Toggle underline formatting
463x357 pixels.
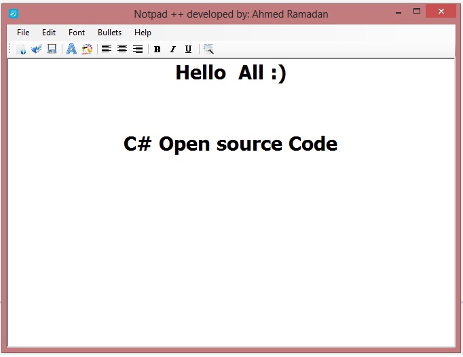pos(188,49)
